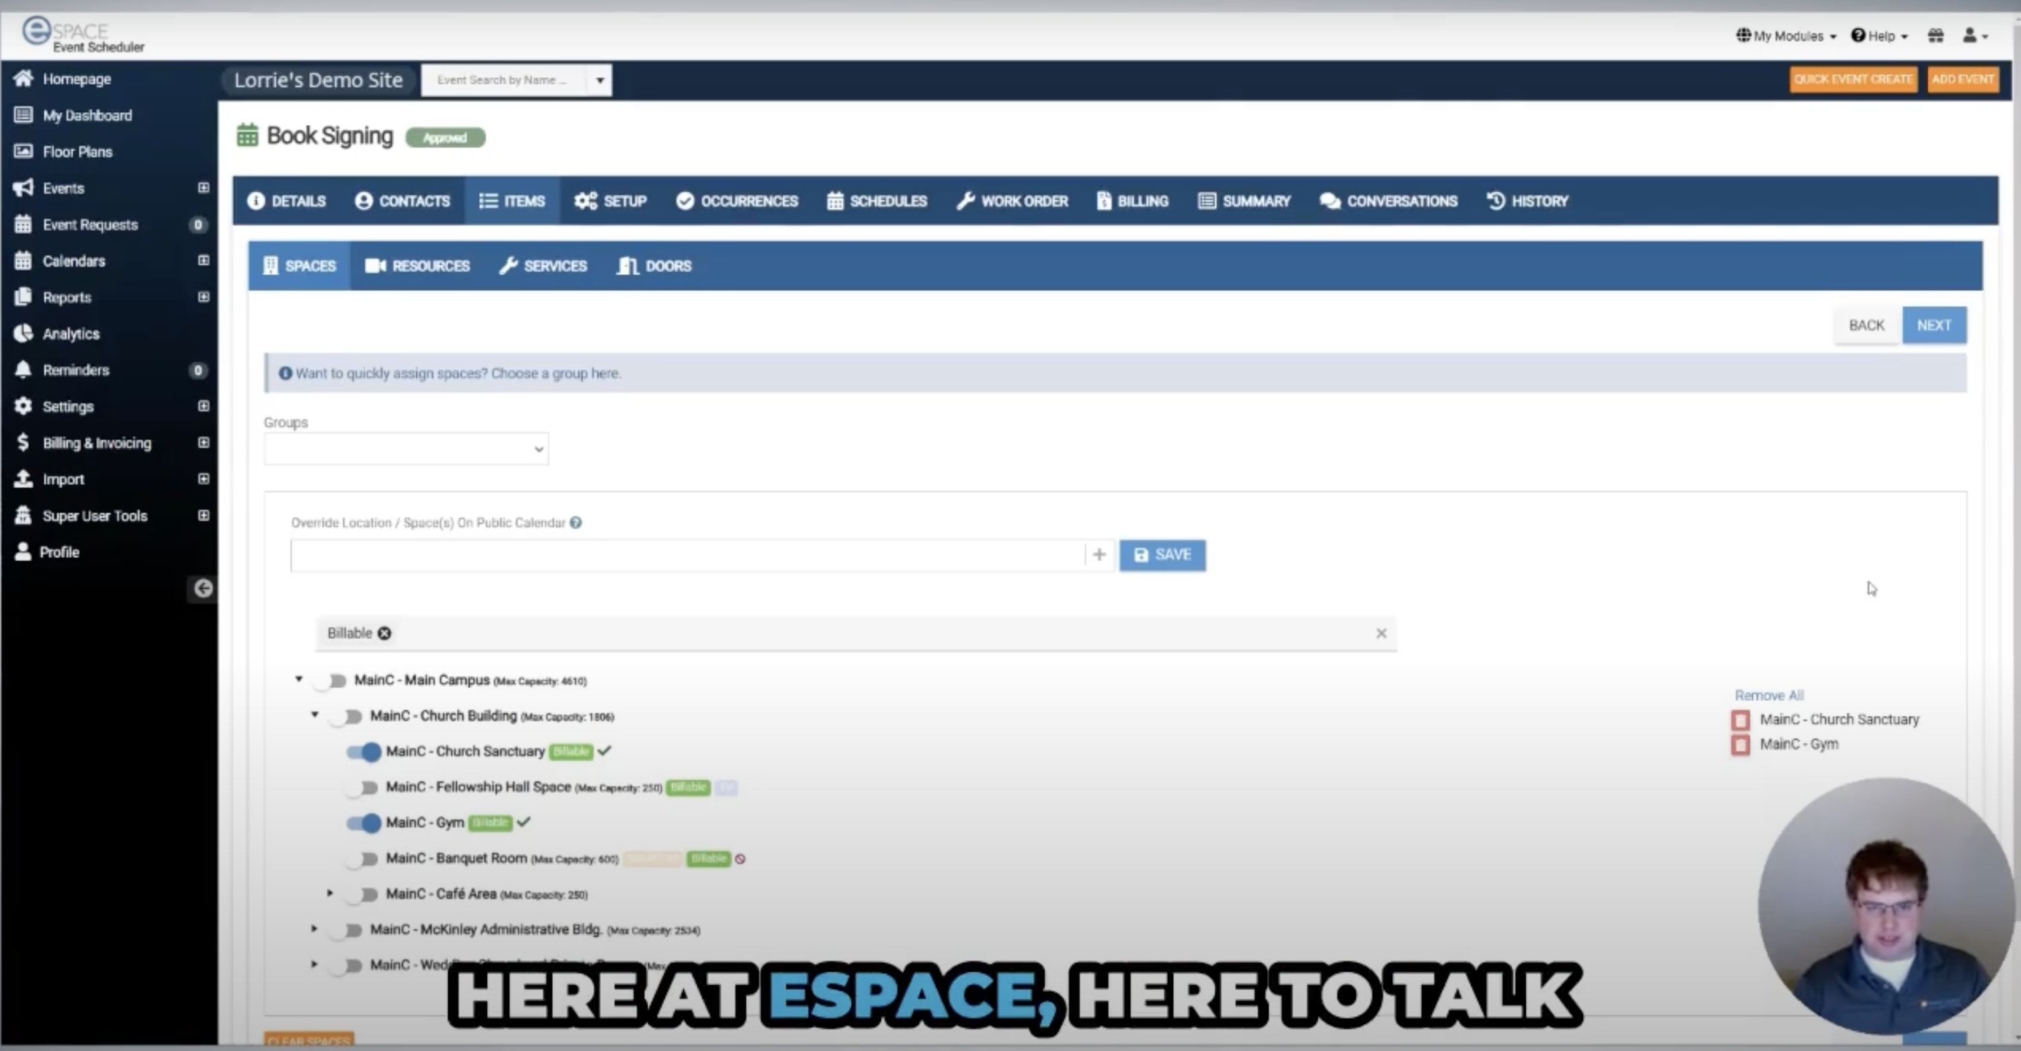Open Reminders bell item
2021x1051 pixels.
tap(75, 370)
